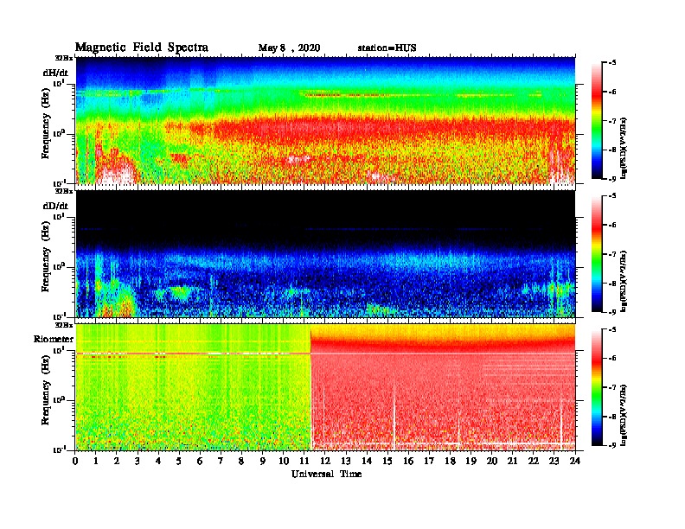Click hour 5 tick label on time axis

[x=179, y=461]
